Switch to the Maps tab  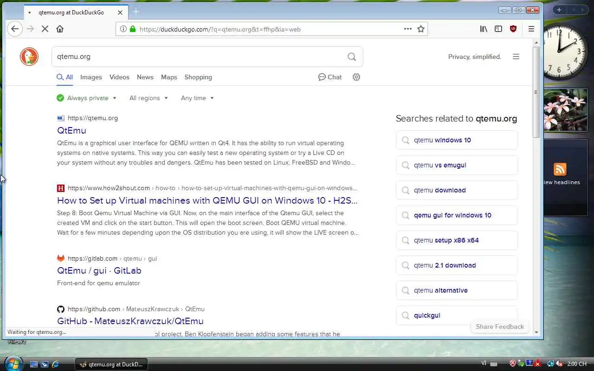tap(169, 77)
